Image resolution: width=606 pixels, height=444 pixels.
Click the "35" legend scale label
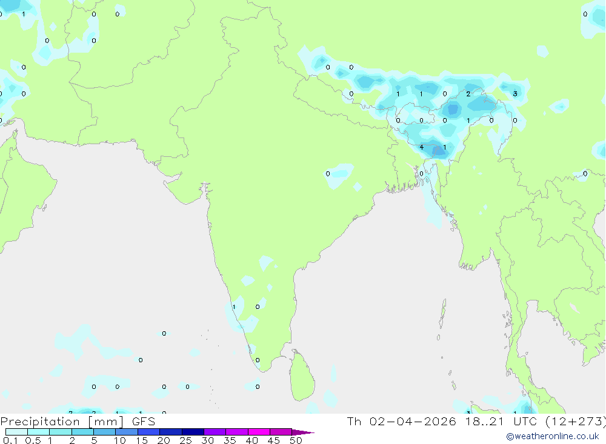[x=230, y=440]
